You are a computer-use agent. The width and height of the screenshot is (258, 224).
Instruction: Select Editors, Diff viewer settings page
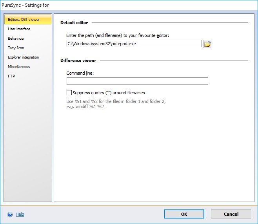[x=28, y=20]
